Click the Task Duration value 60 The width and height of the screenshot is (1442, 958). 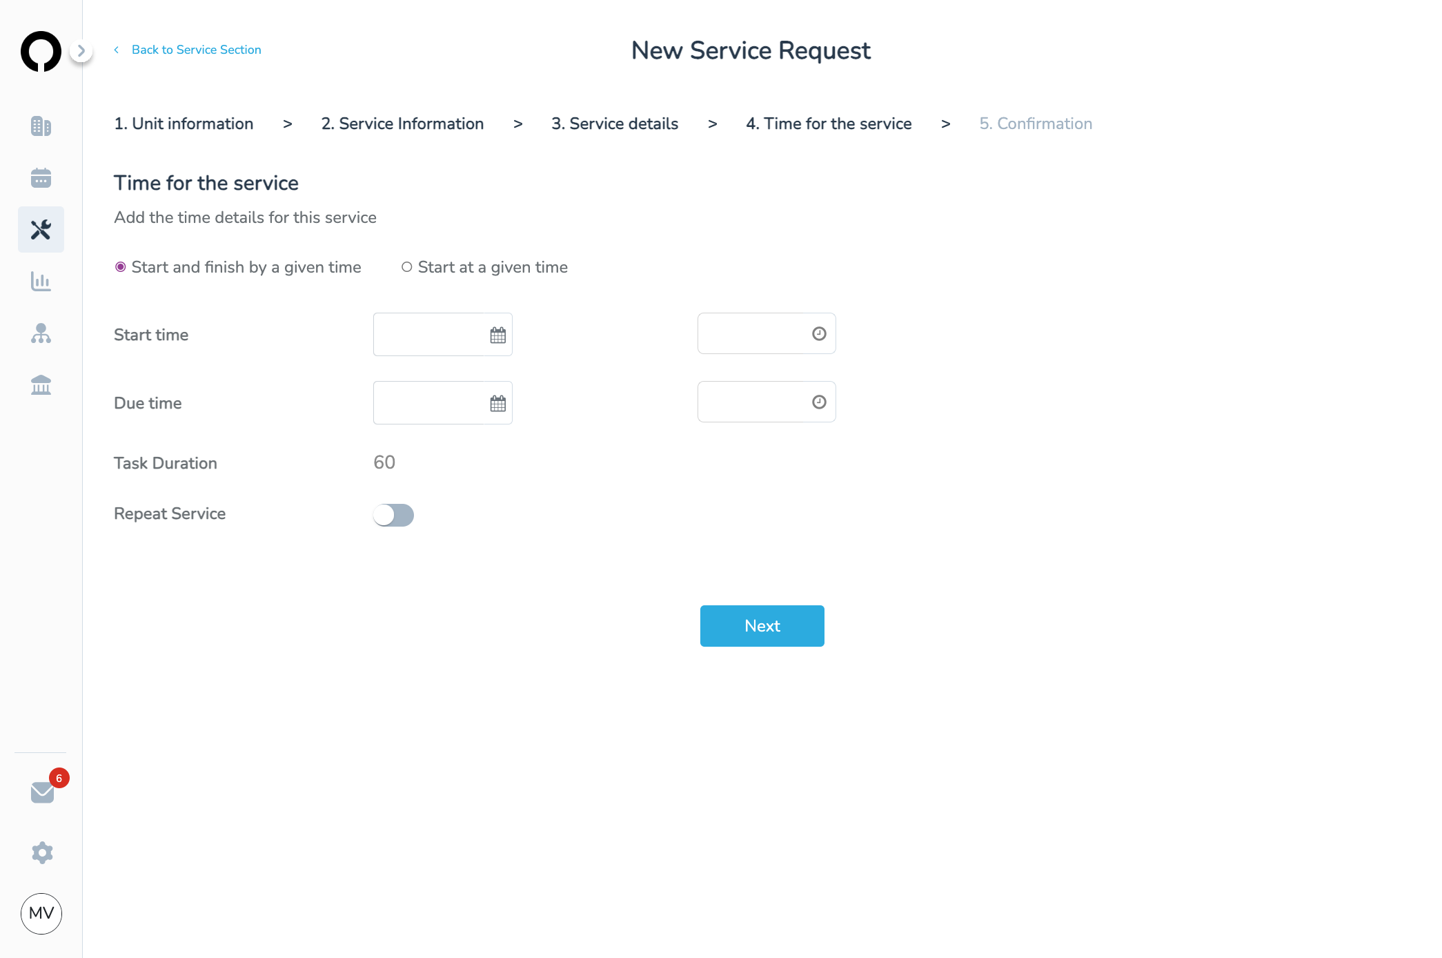(x=384, y=462)
